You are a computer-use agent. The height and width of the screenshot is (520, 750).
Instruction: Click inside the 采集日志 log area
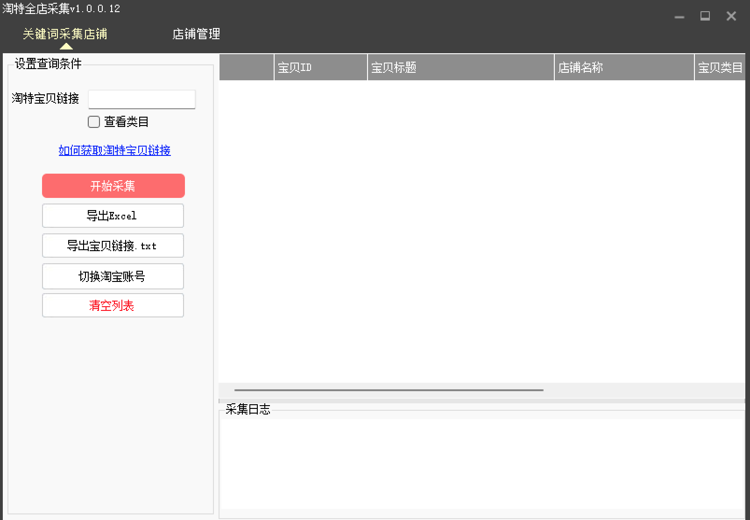(x=481, y=464)
